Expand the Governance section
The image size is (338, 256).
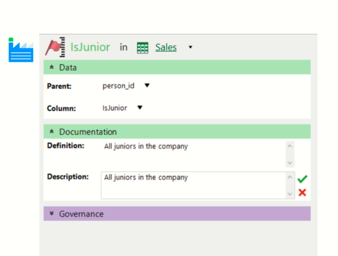pos(52,214)
